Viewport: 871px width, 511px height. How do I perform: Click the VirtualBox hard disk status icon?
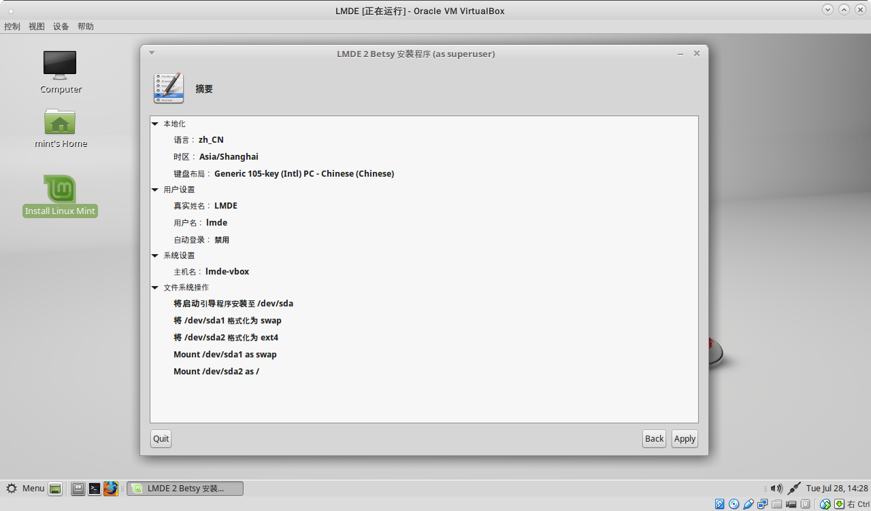[x=719, y=504]
